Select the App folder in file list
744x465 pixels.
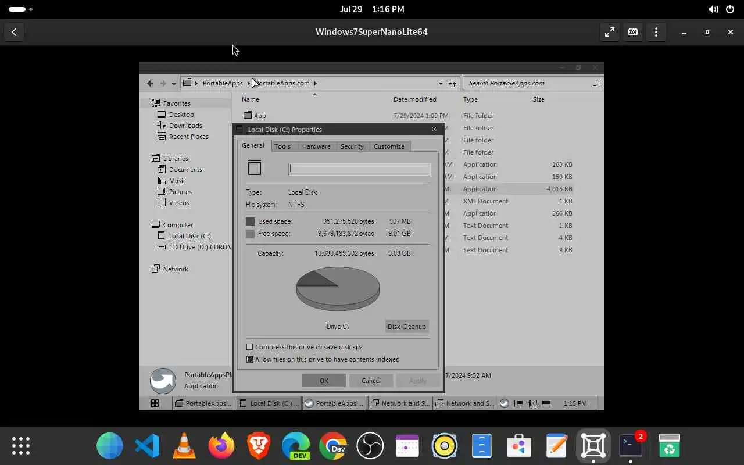pyautogui.click(x=260, y=116)
